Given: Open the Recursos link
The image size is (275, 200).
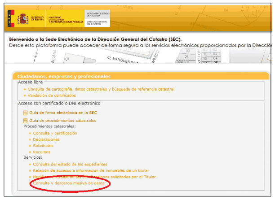Looking at the screenshot, I should (x=42, y=152).
